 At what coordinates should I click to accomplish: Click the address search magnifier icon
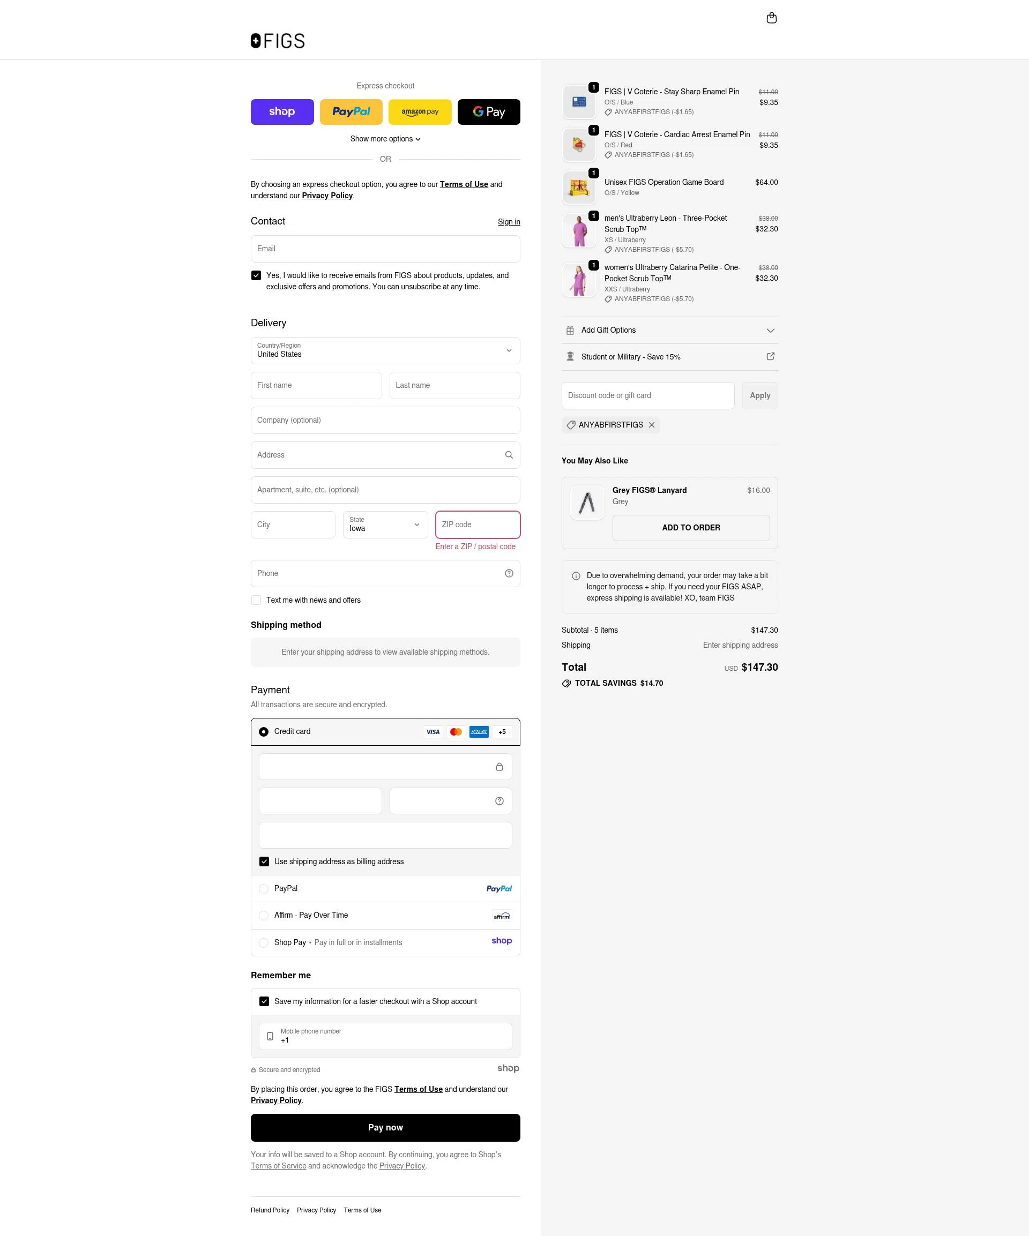tap(509, 455)
